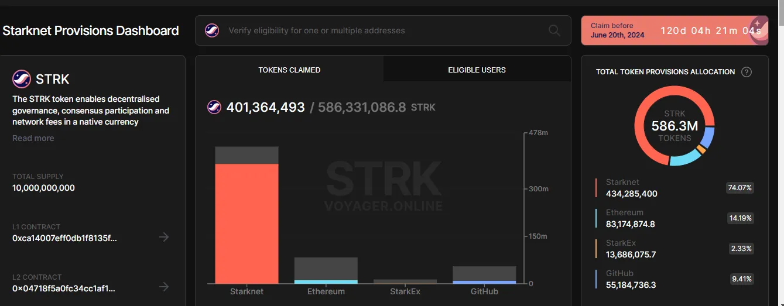Screen dimensions: 784x306
Task: Click the Claim before June 20th banner
Action: coord(675,30)
